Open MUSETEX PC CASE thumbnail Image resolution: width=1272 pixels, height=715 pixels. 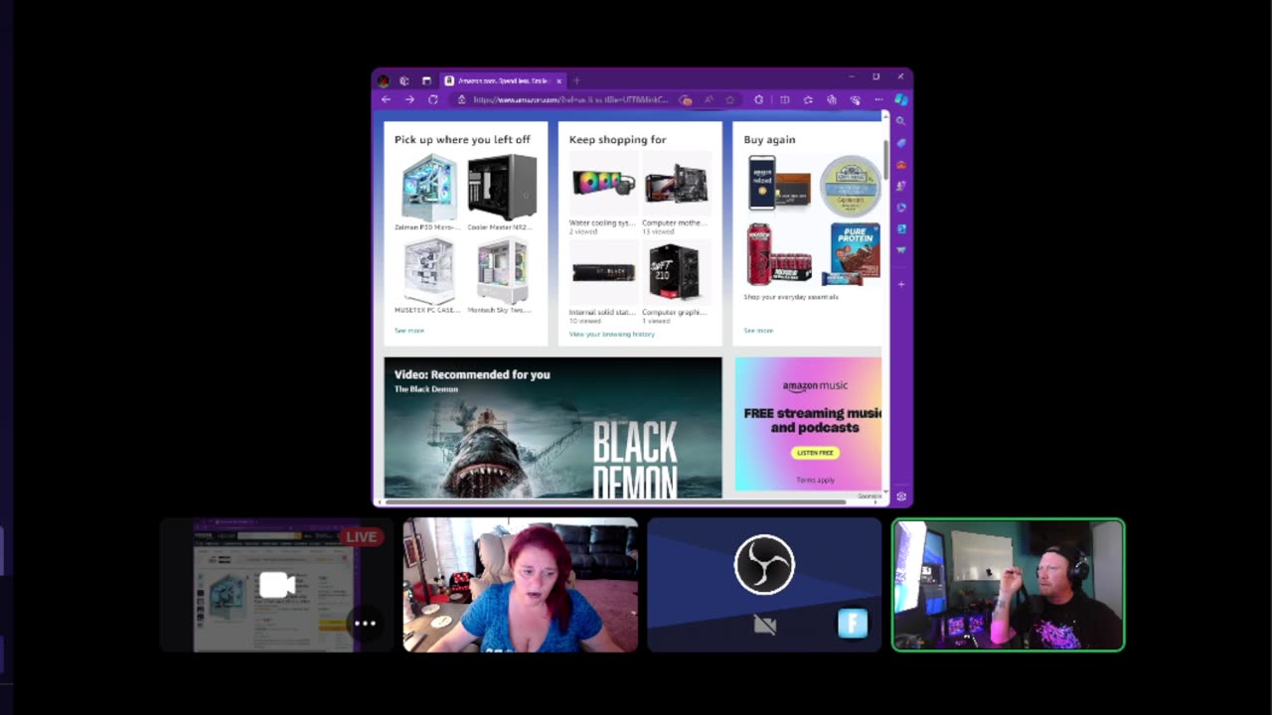(429, 270)
